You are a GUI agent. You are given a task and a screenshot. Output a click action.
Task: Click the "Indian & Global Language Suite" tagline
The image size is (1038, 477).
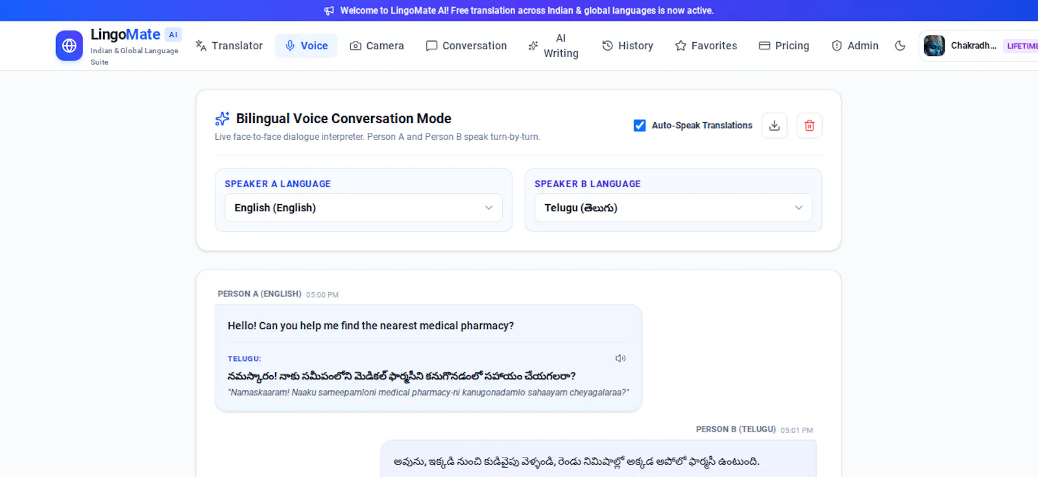(x=134, y=56)
